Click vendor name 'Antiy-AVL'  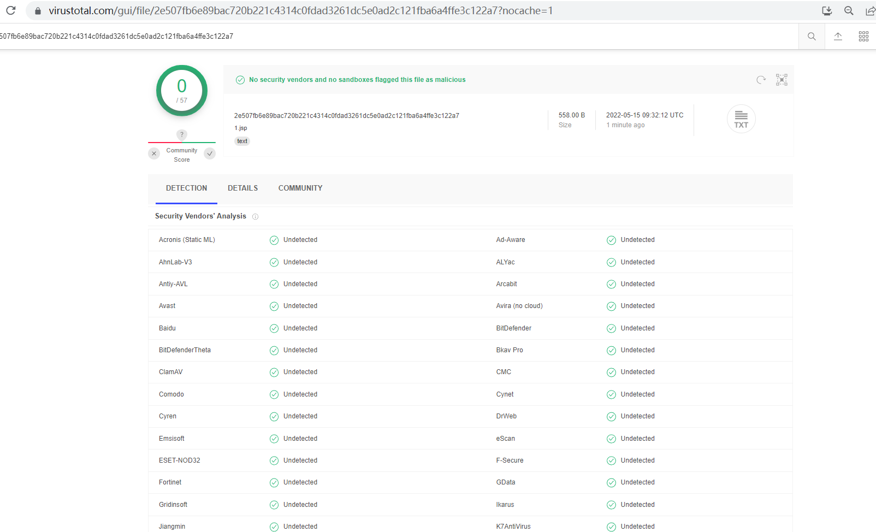[173, 284]
